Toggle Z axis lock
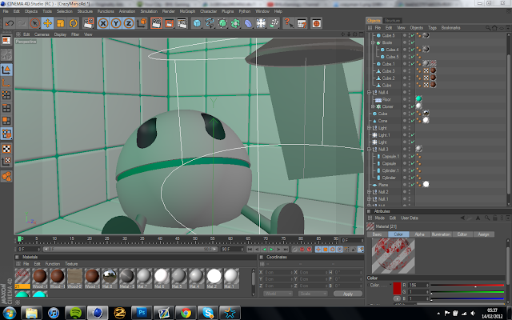The image size is (512, 320). click(129, 23)
